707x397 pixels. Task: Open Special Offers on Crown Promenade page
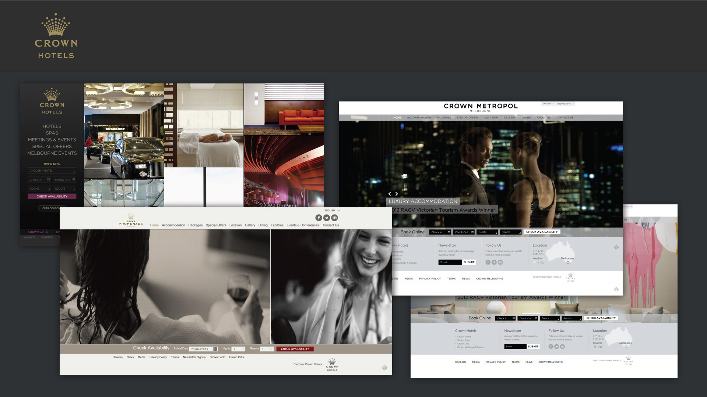[x=216, y=225]
